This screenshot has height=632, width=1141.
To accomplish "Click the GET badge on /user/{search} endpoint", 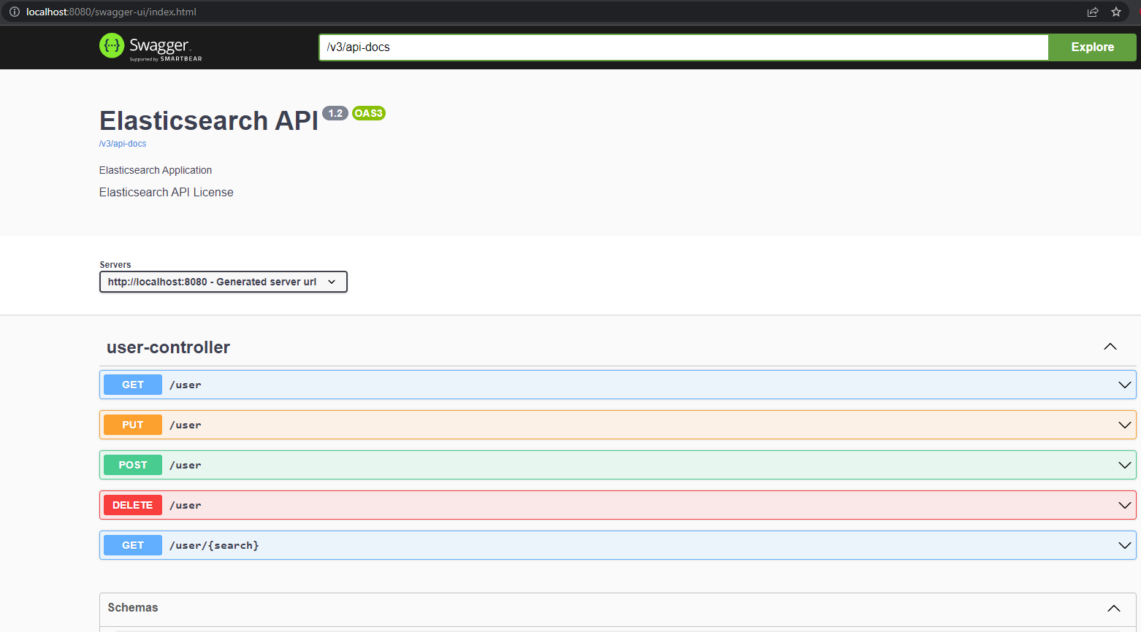I will click(x=132, y=544).
